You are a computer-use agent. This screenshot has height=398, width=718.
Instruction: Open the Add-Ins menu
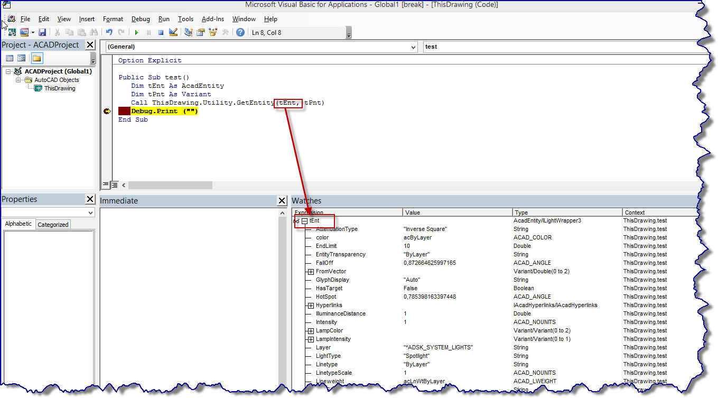[x=213, y=19]
